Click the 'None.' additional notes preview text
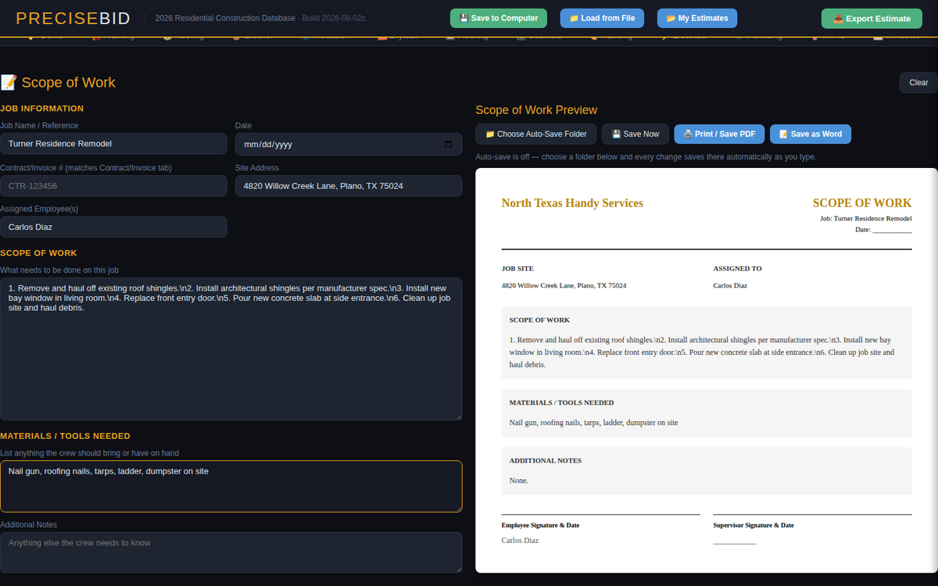The image size is (938, 586). point(519,481)
